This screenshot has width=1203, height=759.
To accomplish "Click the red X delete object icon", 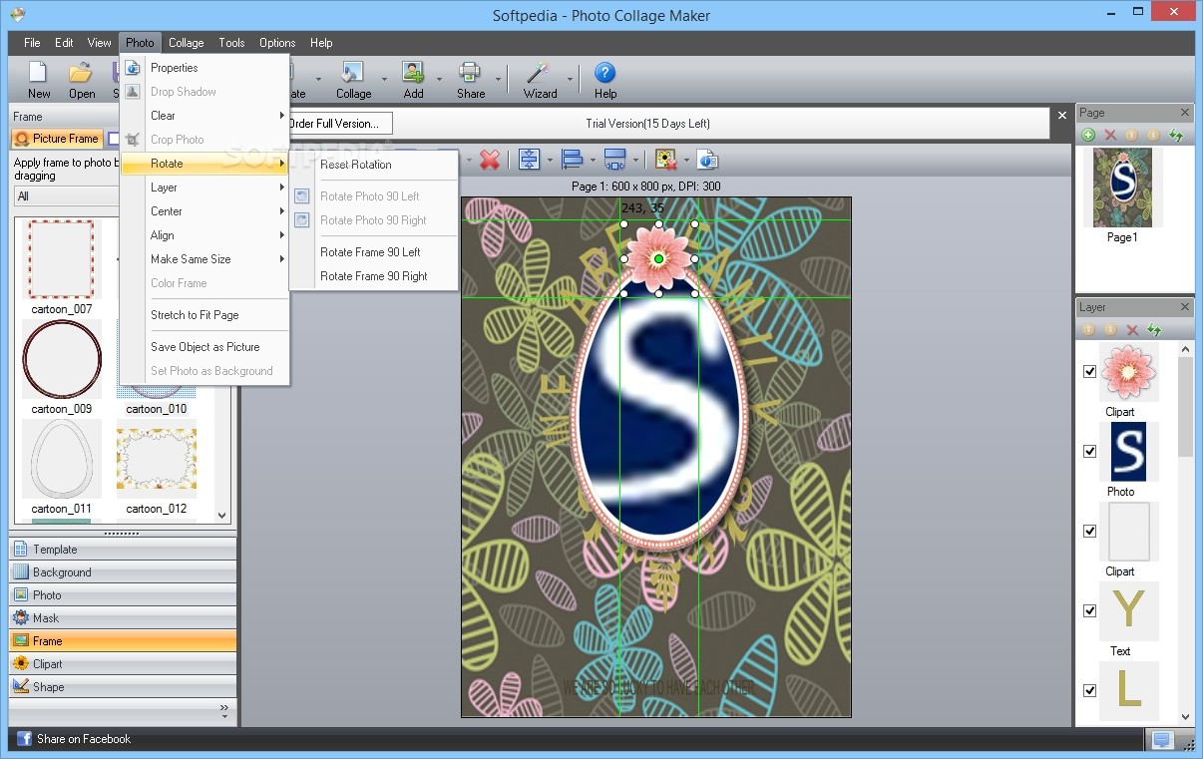I will tap(490, 160).
